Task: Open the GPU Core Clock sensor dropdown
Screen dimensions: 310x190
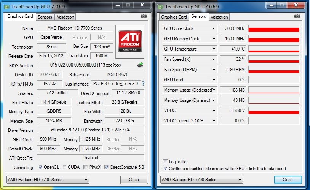Action: coord(214,28)
